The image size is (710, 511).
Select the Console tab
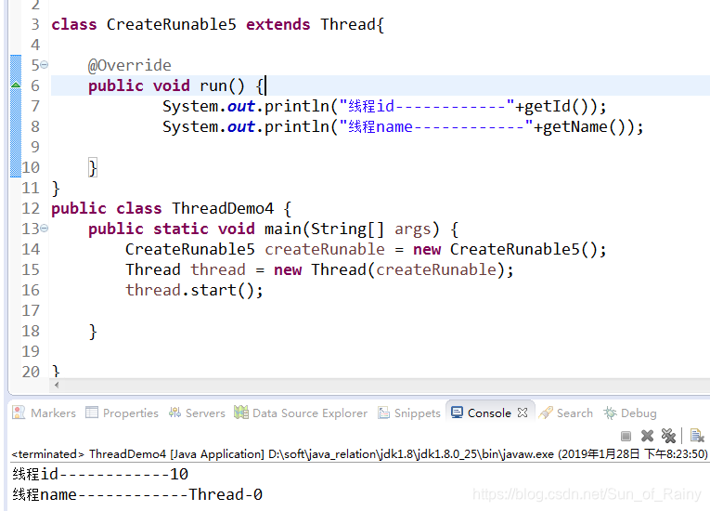pos(489,413)
